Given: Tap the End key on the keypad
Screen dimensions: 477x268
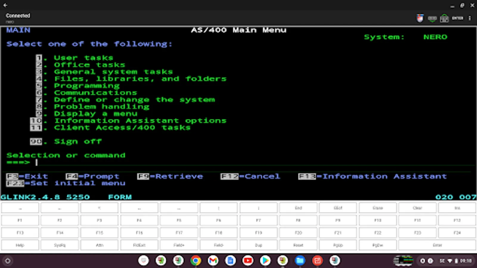Looking at the screenshot, I should 298,208.
